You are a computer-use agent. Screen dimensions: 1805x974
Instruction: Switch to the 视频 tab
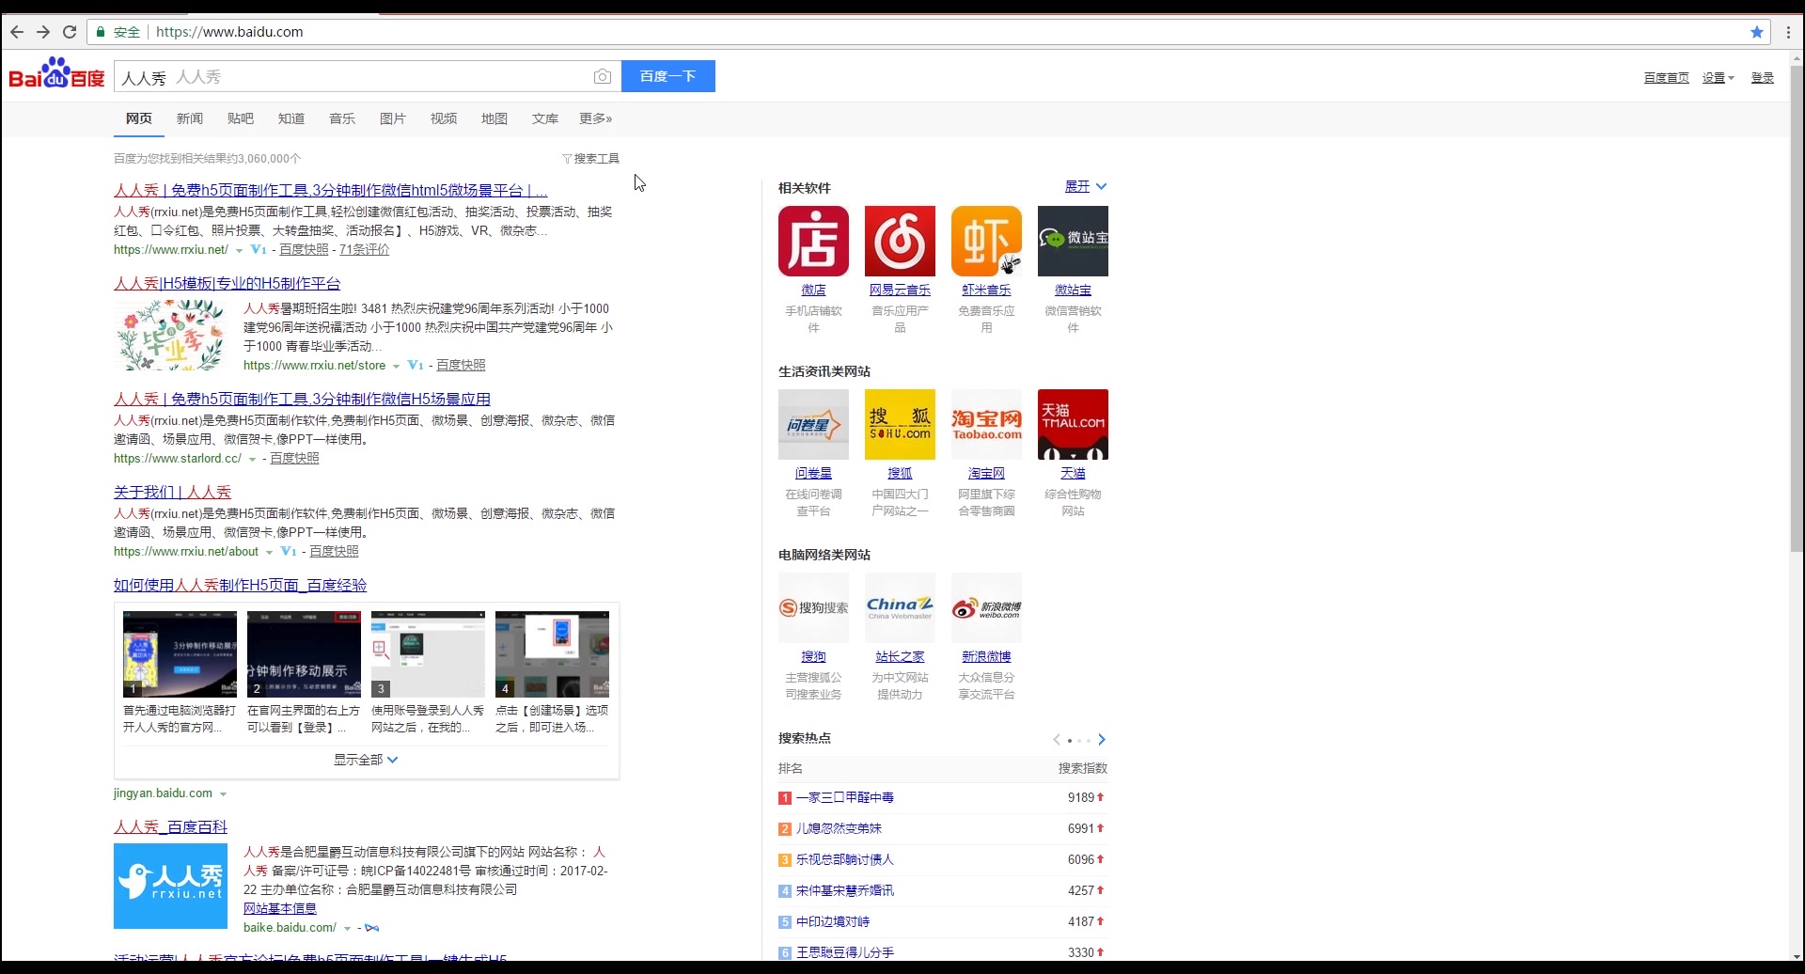point(444,118)
